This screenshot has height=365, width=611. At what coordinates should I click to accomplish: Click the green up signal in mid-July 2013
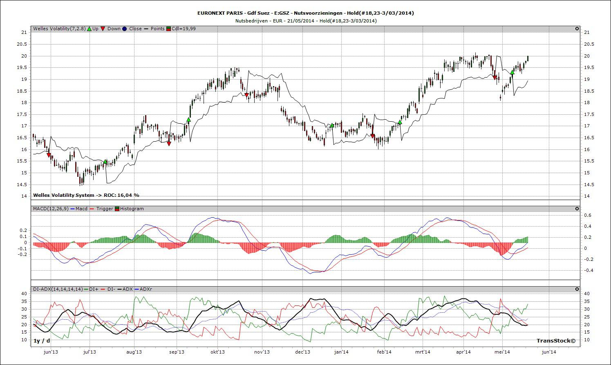coord(105,162)
